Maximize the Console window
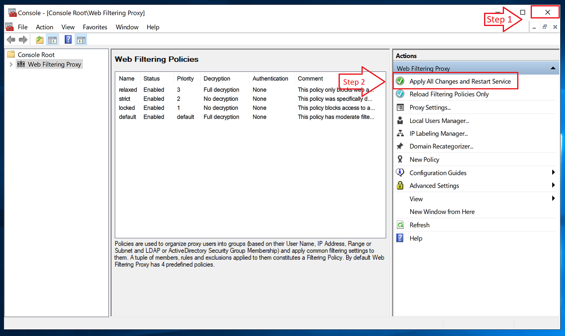 tap(523, 12)
